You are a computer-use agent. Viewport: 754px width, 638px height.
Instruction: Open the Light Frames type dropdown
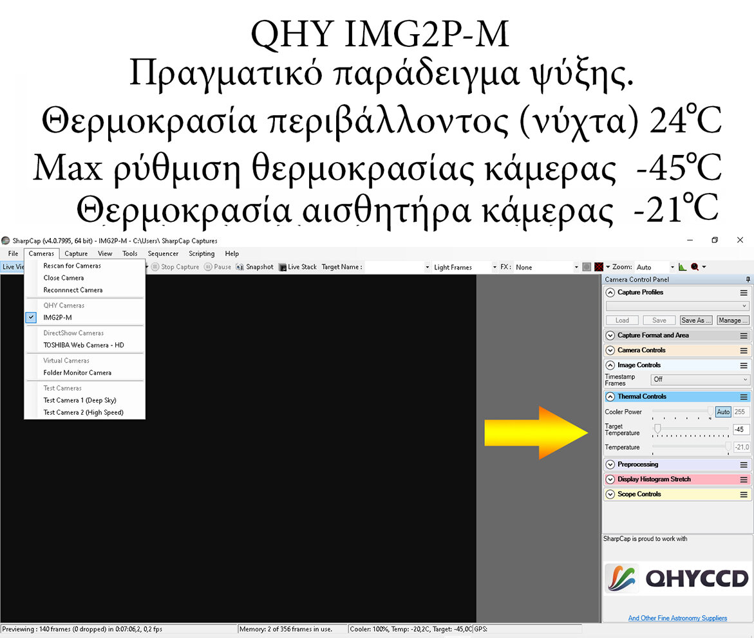click(x=465, y=267)
